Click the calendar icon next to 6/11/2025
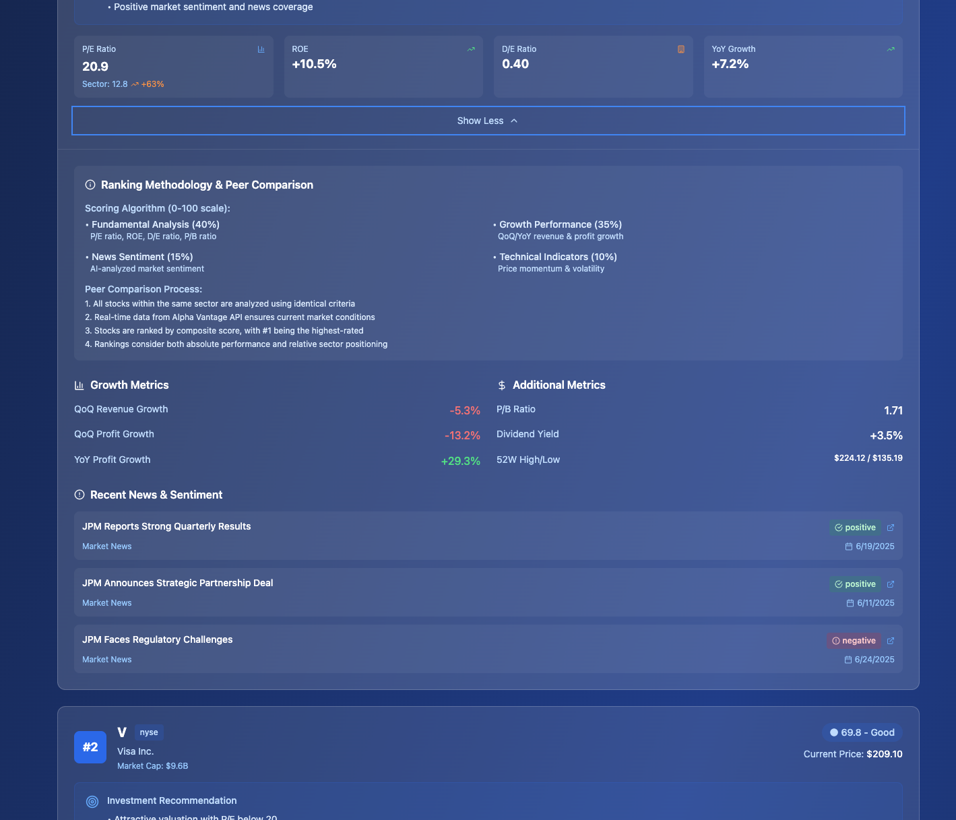This screenshot has height=820, width=956. point(850,603)
